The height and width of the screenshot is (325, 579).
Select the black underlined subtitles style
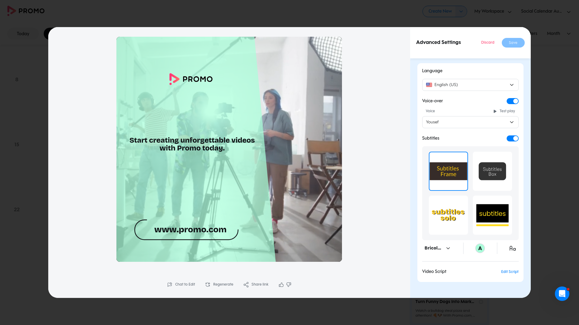click(492, 215)
